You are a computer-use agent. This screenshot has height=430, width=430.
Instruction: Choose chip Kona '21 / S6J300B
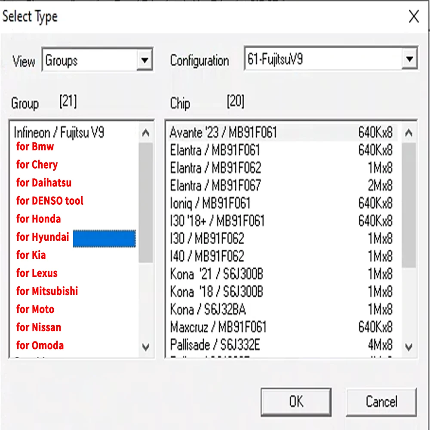283,274
